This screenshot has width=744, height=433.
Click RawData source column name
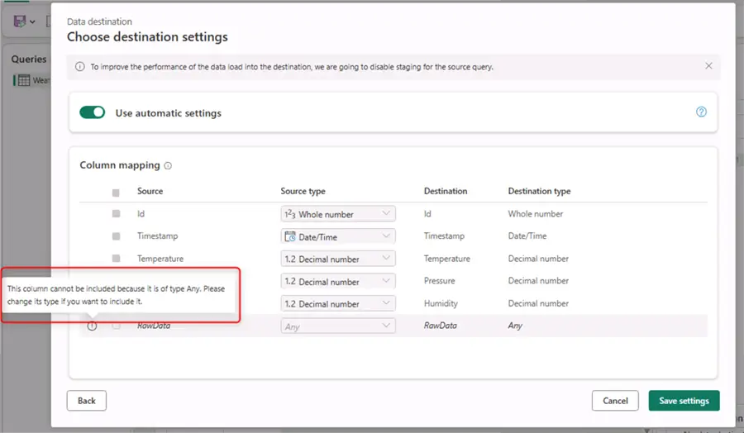coord(155,326)
